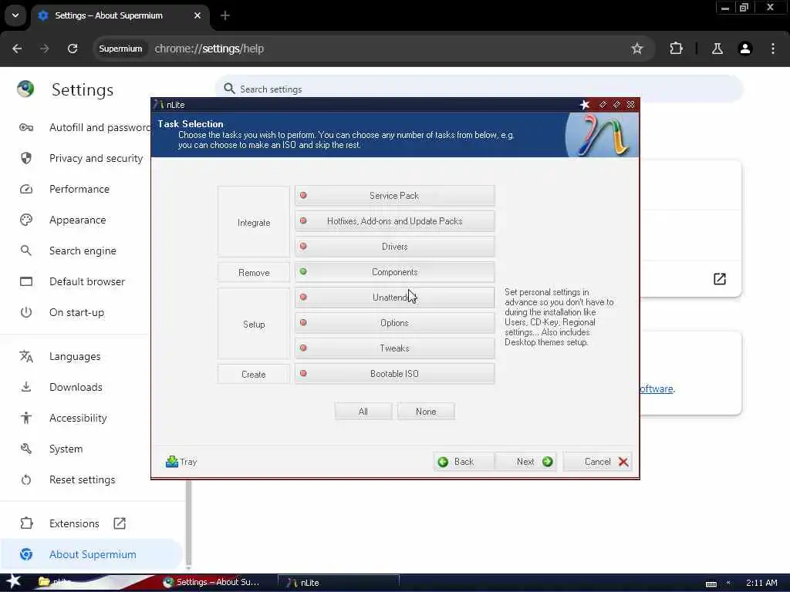Select all tasks with the All button
790x592 pixels.
[363, 412]
